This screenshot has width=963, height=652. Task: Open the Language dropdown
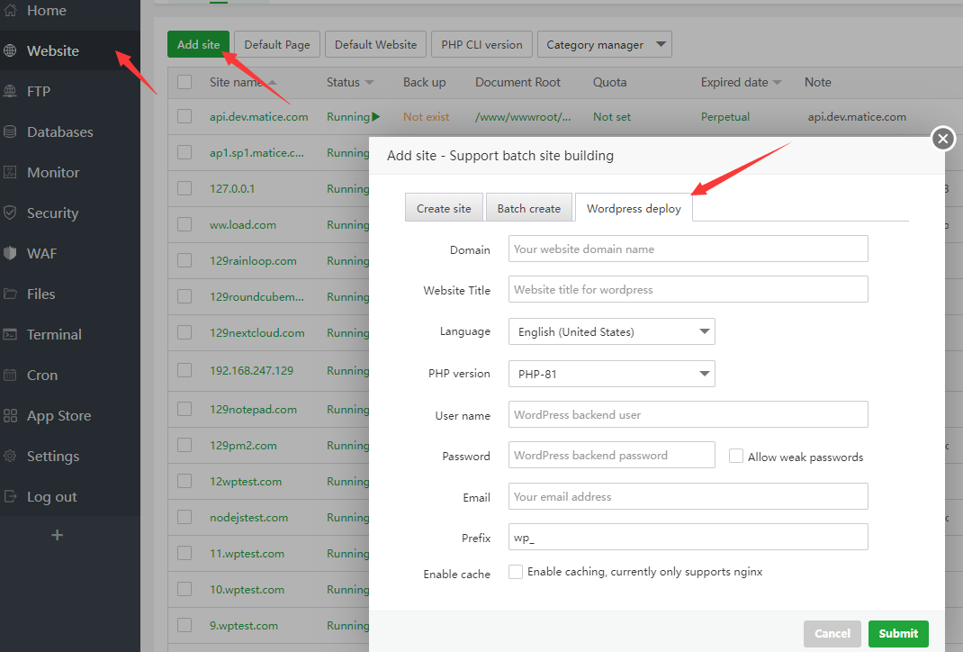(x=611, y=331)
